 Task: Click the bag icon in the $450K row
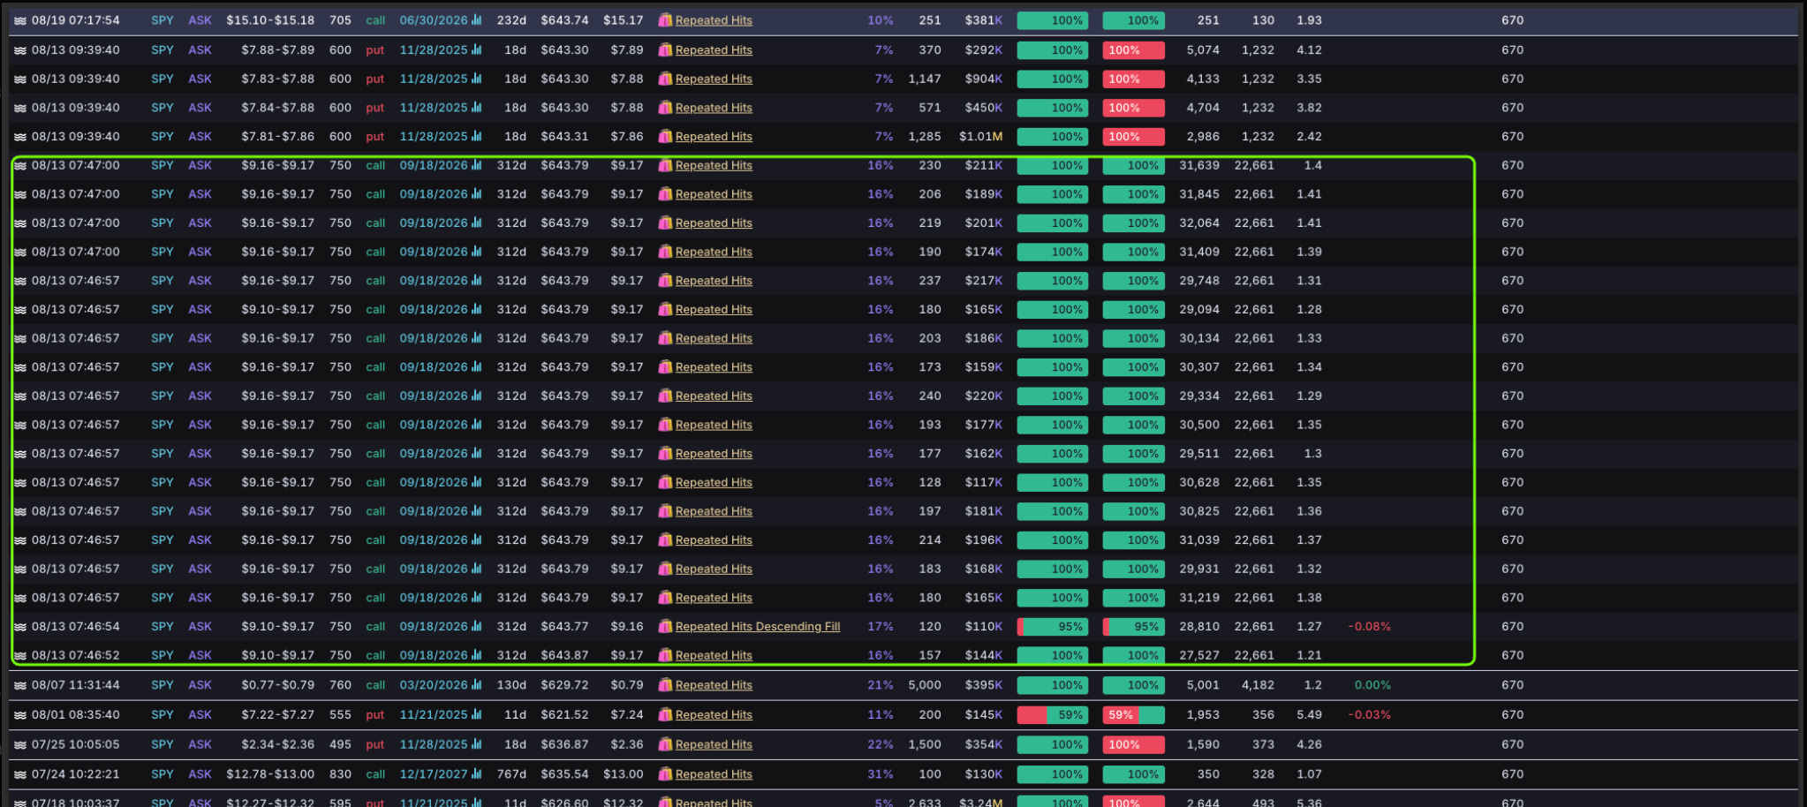pos(665,108)
